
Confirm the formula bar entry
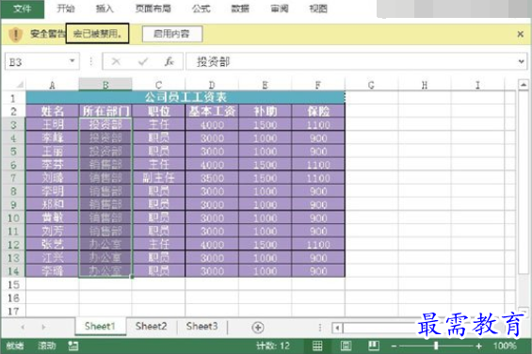point(143,61)
